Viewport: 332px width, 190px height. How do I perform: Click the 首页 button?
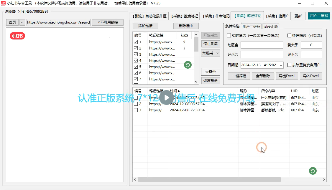tap(12, 22)
